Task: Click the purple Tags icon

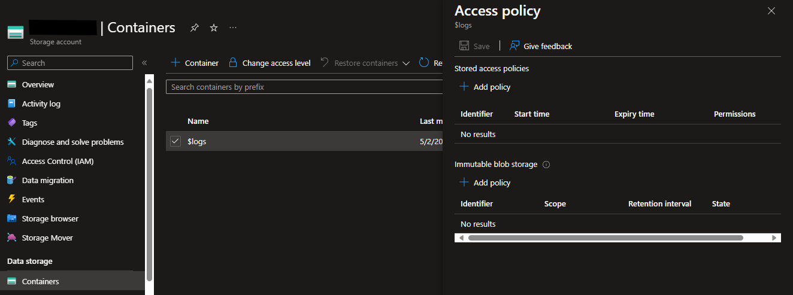Action: tap(11, 123)
